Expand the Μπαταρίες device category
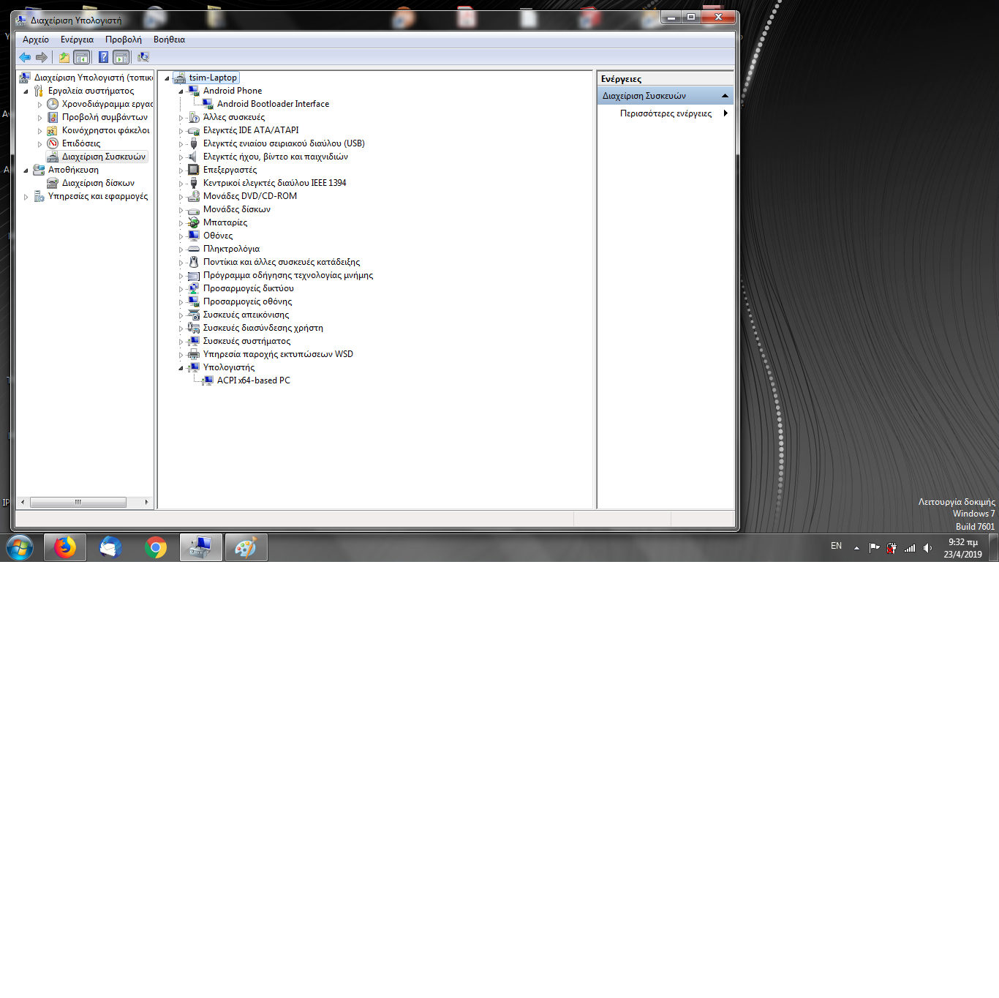999x998 pixels. [181, 223]
